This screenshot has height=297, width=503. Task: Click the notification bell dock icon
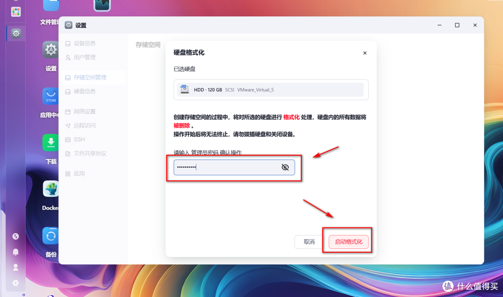[x=15, y=252]
